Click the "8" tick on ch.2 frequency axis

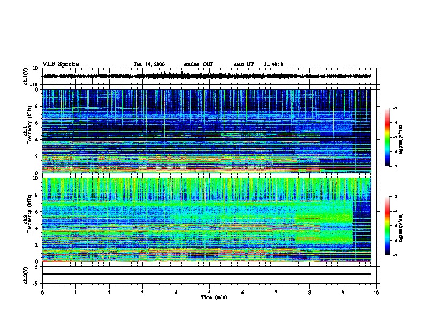37,195
